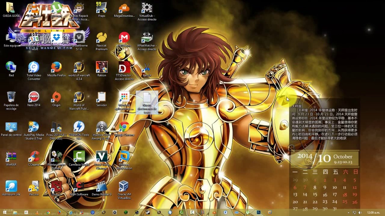Select the uTorrent desktop shortcut
This screenshot has height=216, width=385.
tap(57, 10)
